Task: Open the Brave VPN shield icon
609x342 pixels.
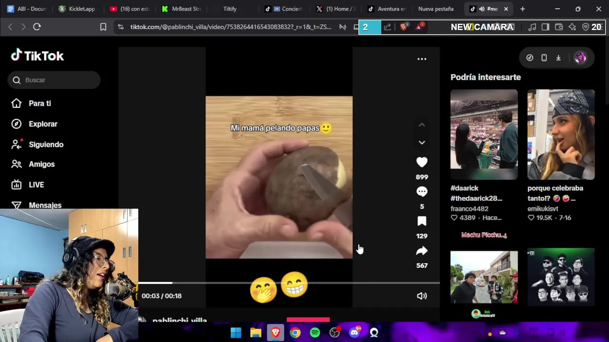Action: [586, 27]
